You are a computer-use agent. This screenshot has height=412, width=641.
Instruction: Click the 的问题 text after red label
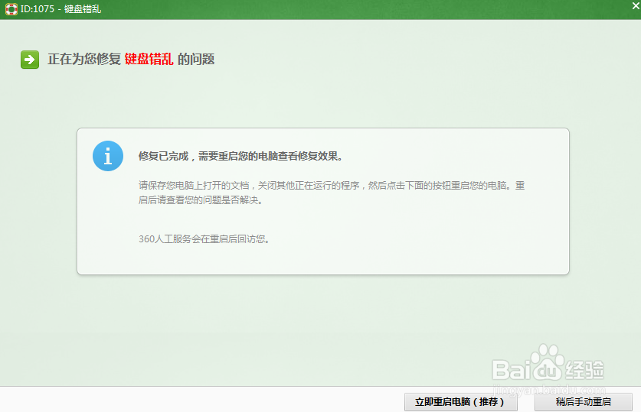(x=196, y=60)
